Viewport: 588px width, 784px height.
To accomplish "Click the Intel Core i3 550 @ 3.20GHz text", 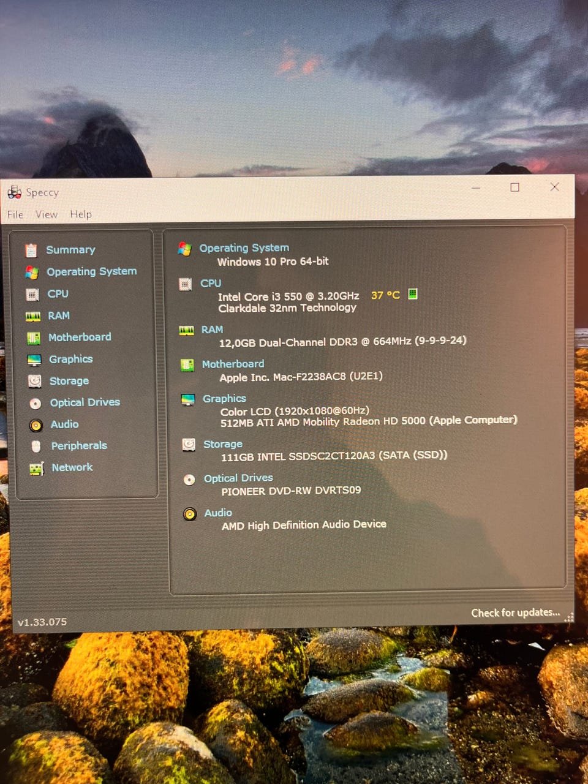I will [x=288, y=296].
